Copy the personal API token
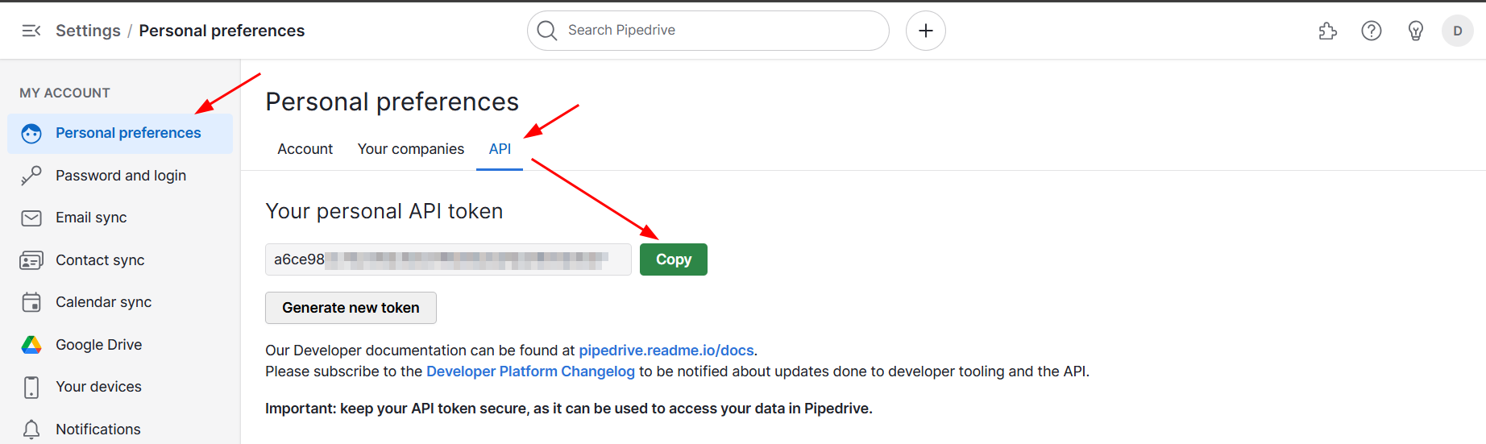The width and height of the screenshot is (1486, 444). (x=673, y=259)
